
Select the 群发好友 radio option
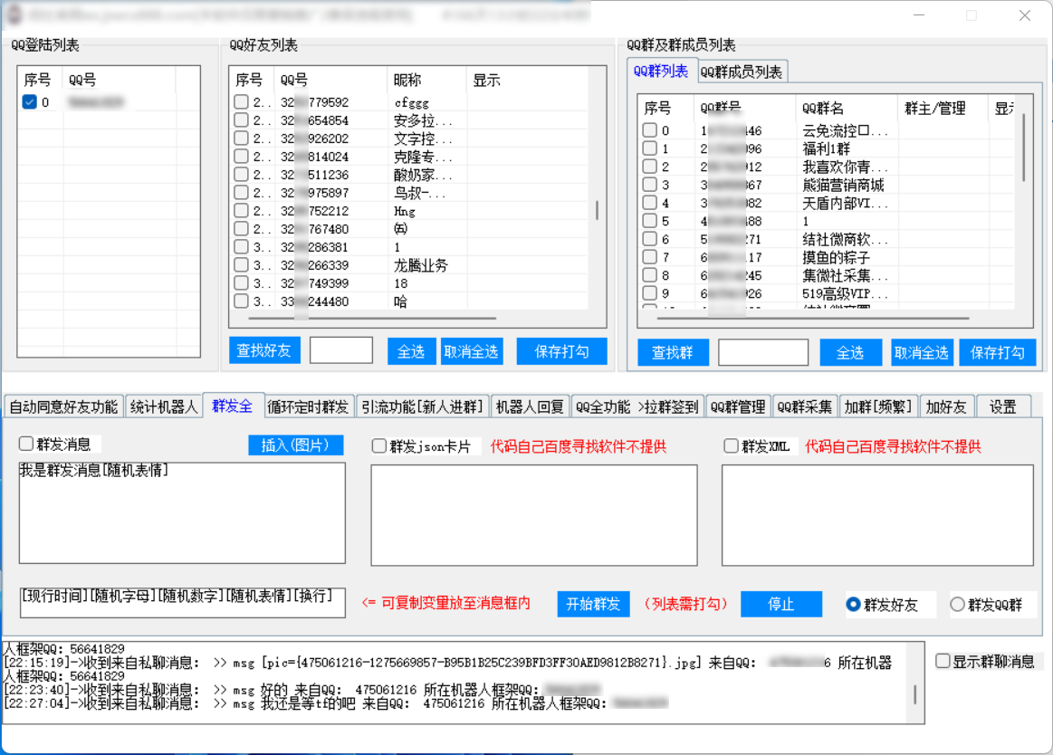(853, 605)
